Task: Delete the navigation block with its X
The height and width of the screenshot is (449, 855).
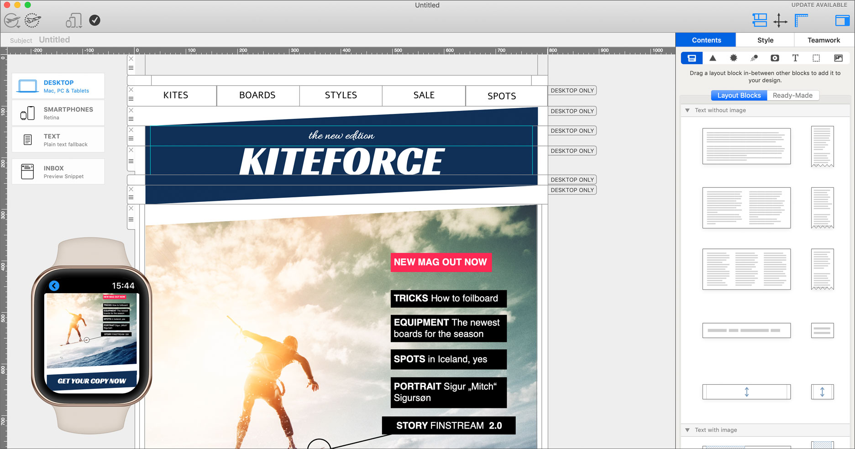Action: tap(131, 90)
